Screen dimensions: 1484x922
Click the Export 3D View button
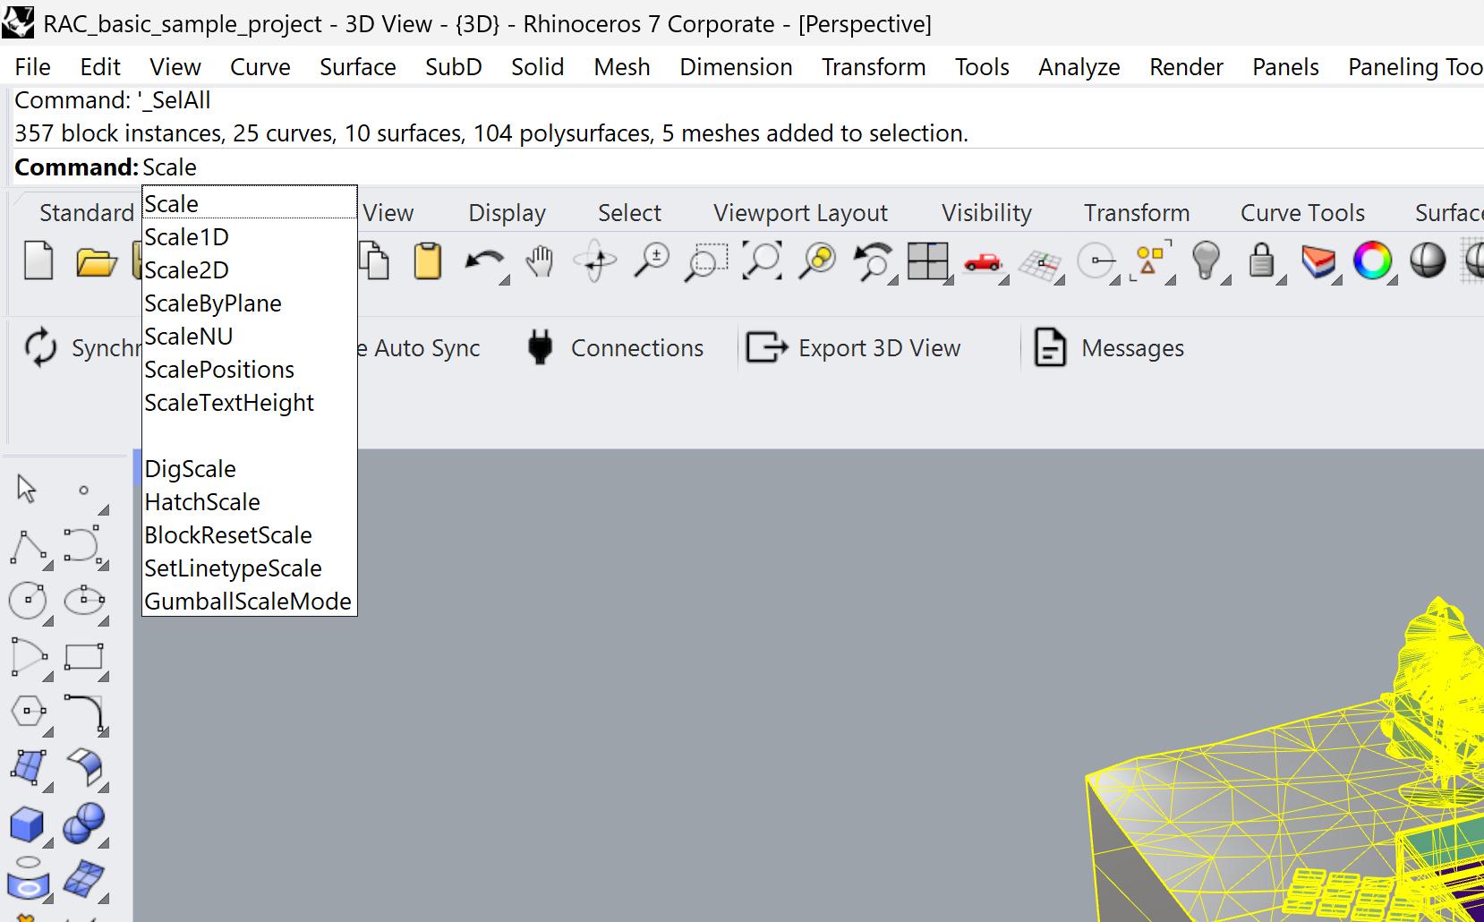854,347
